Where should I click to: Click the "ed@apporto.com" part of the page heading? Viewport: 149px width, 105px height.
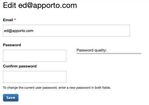pos(48,6)
